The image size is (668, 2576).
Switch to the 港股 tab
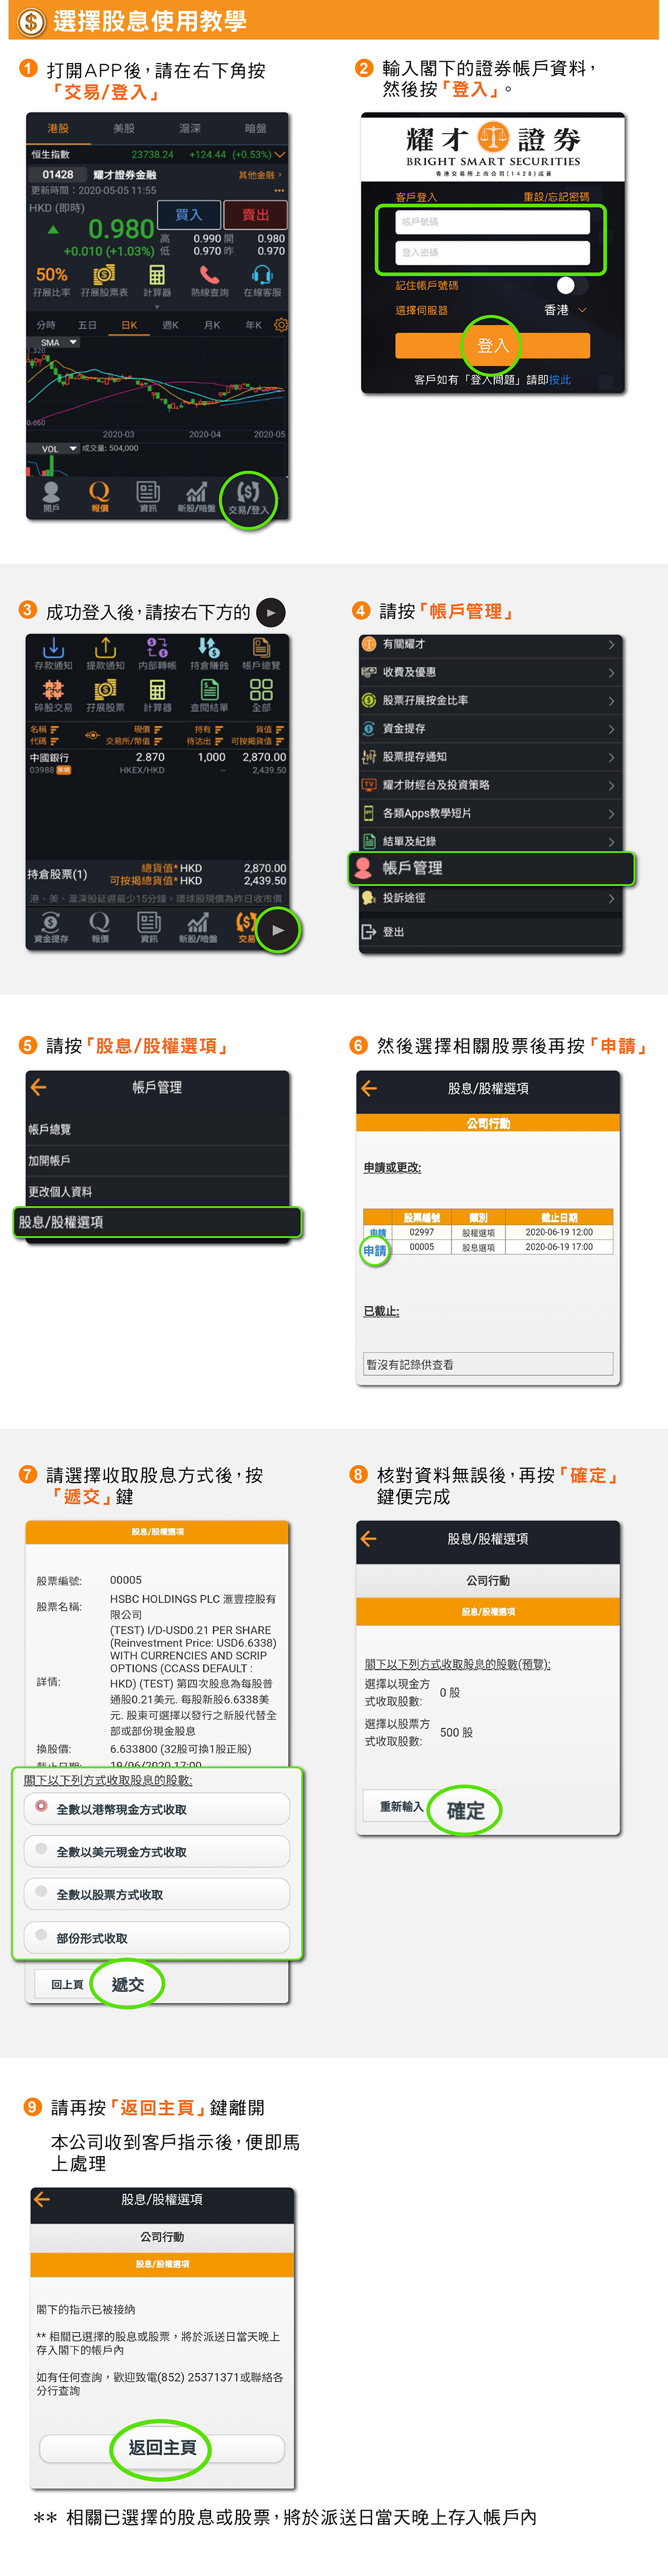pyautogui.click(x=58, y=128)
